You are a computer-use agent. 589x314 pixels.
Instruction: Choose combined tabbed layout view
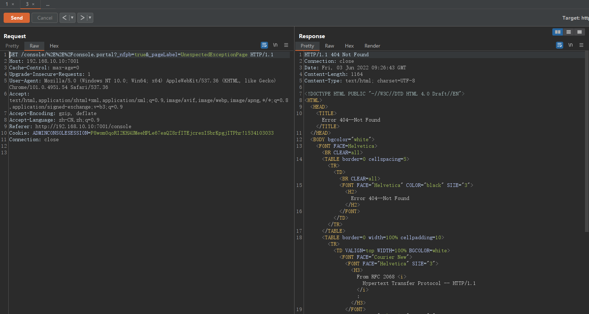pyautogui.click(x=579, y=32)
